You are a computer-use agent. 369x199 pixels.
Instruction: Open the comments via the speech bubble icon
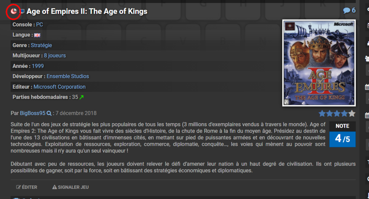click(x=346, y=10)
